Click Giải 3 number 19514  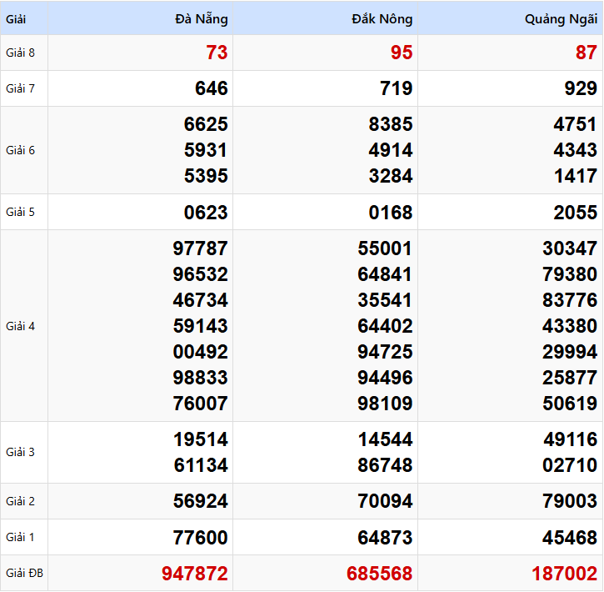pos(200,439)
